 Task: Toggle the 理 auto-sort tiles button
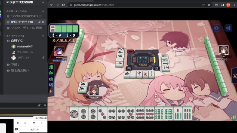[51, 67]
